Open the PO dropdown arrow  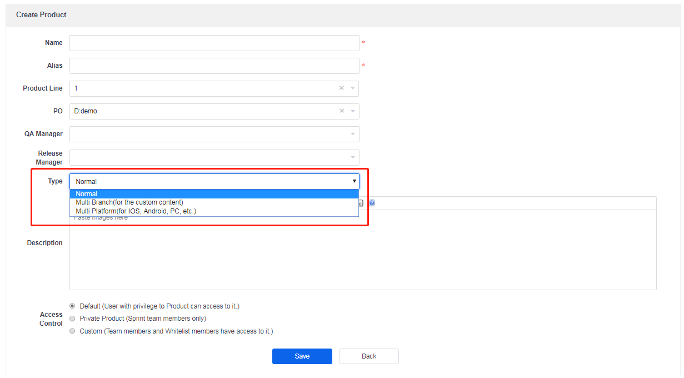tap(353, 111)
